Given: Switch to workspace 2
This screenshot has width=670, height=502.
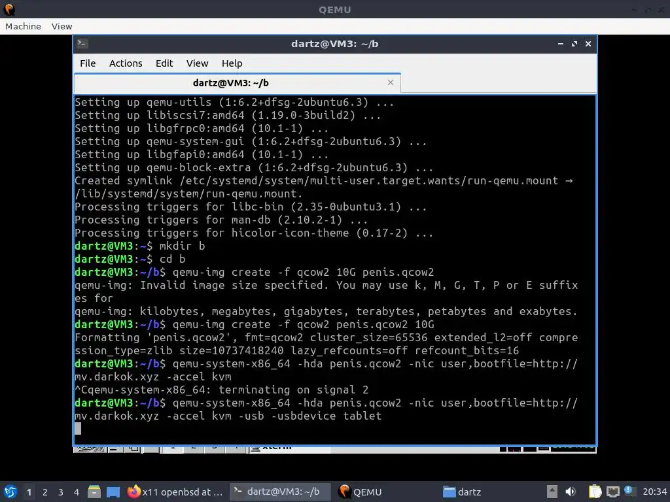Looking at the screenshot, I should click(45, 492).
